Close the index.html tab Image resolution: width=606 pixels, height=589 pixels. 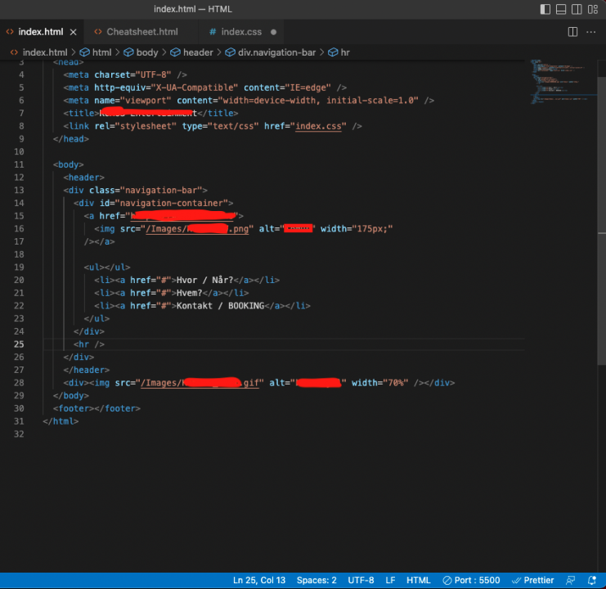click(73, 32)
